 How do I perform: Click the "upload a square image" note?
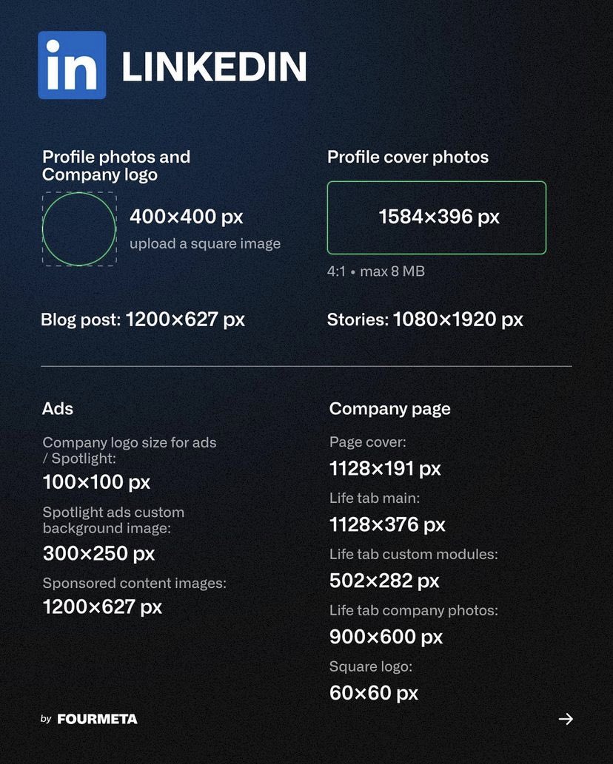tap(205, 243)
